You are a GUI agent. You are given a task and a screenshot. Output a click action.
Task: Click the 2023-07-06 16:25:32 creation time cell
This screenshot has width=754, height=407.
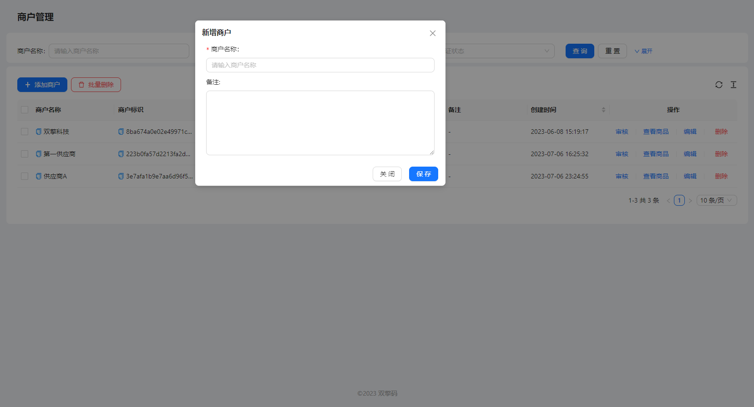coord(560,154)
